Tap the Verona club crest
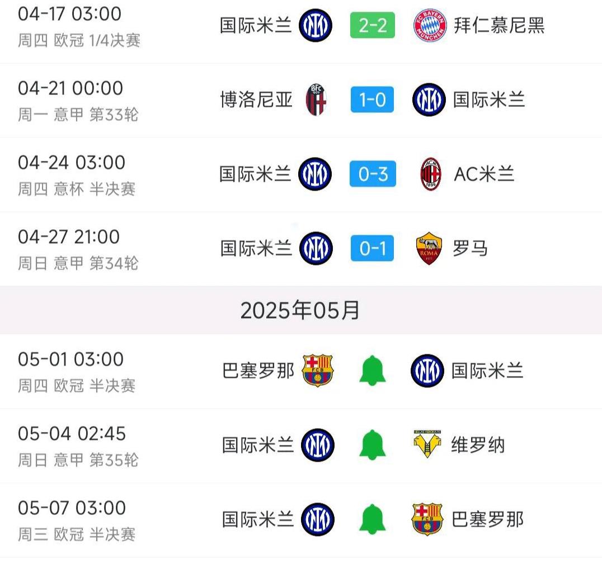Screen dimensions: 602x564 click(x=427, y=444)
